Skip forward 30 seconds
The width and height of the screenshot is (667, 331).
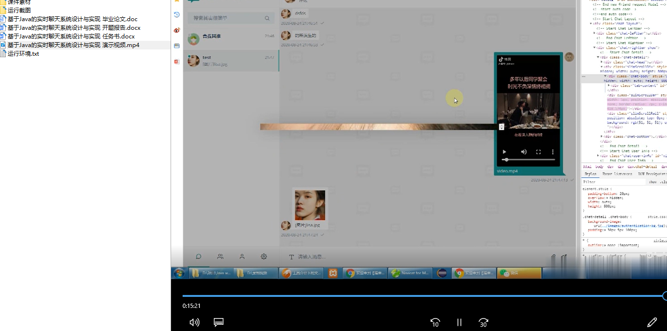click(483, 322)
